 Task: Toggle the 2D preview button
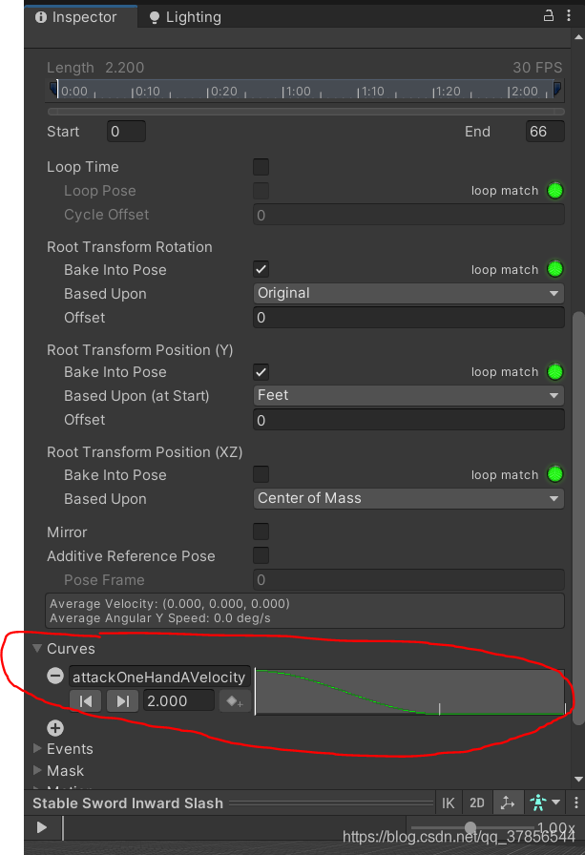477,803
